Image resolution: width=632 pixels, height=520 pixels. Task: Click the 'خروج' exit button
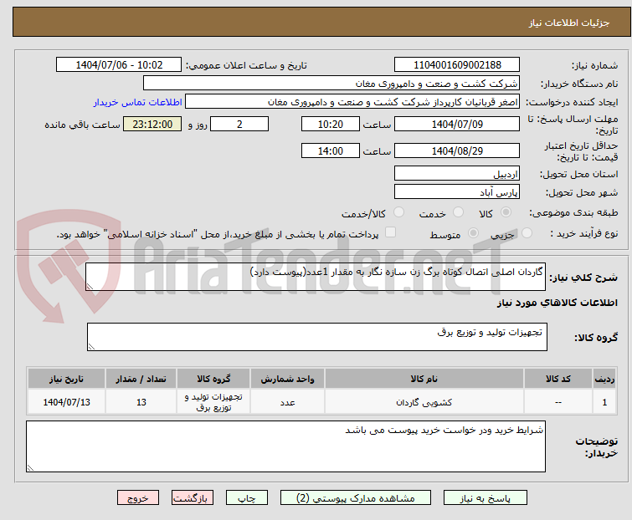coord(137,497)
